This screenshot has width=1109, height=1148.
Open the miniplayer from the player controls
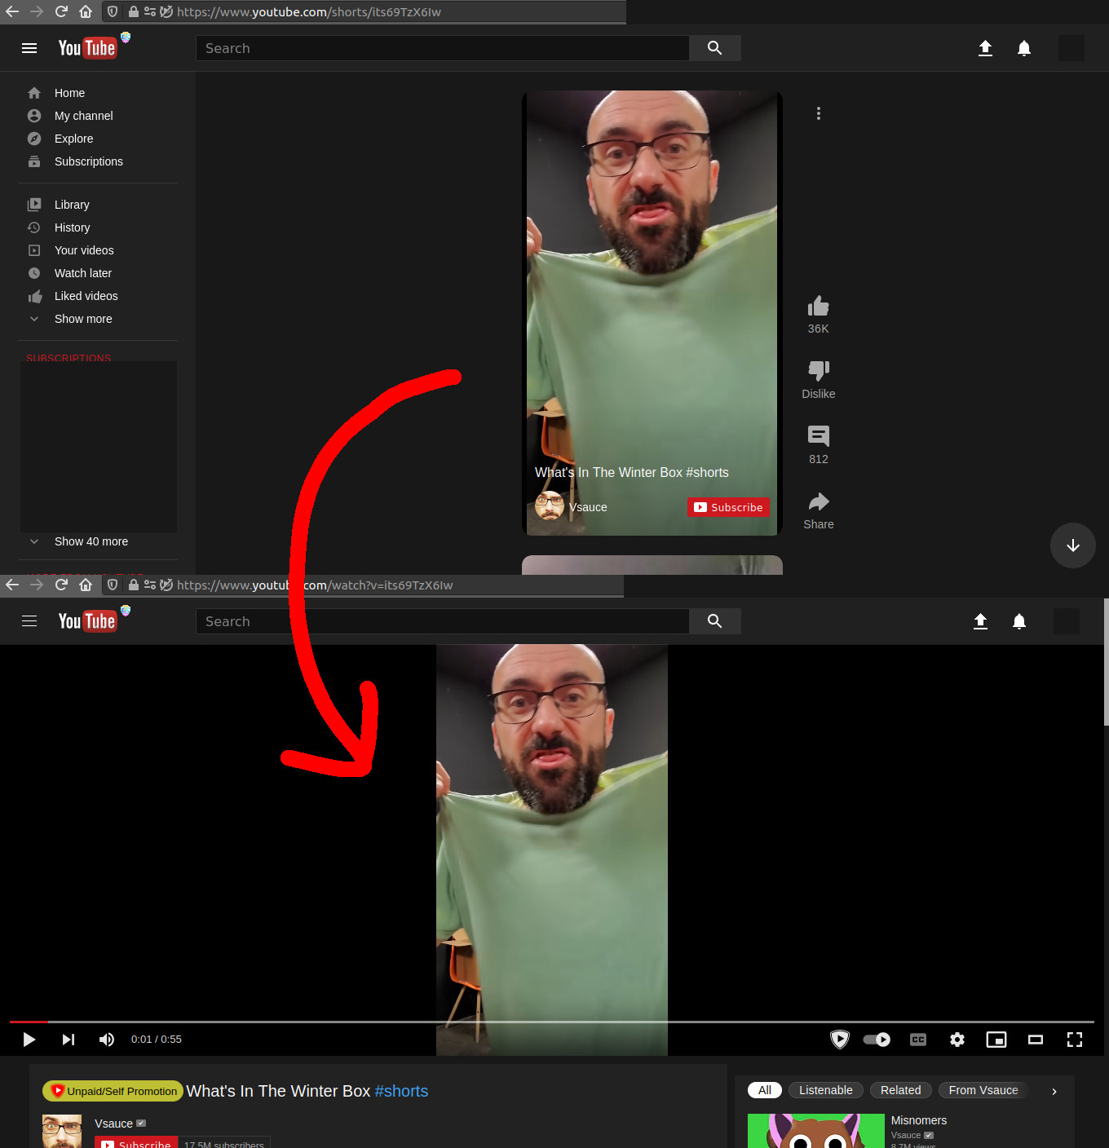click(996, 1040)
